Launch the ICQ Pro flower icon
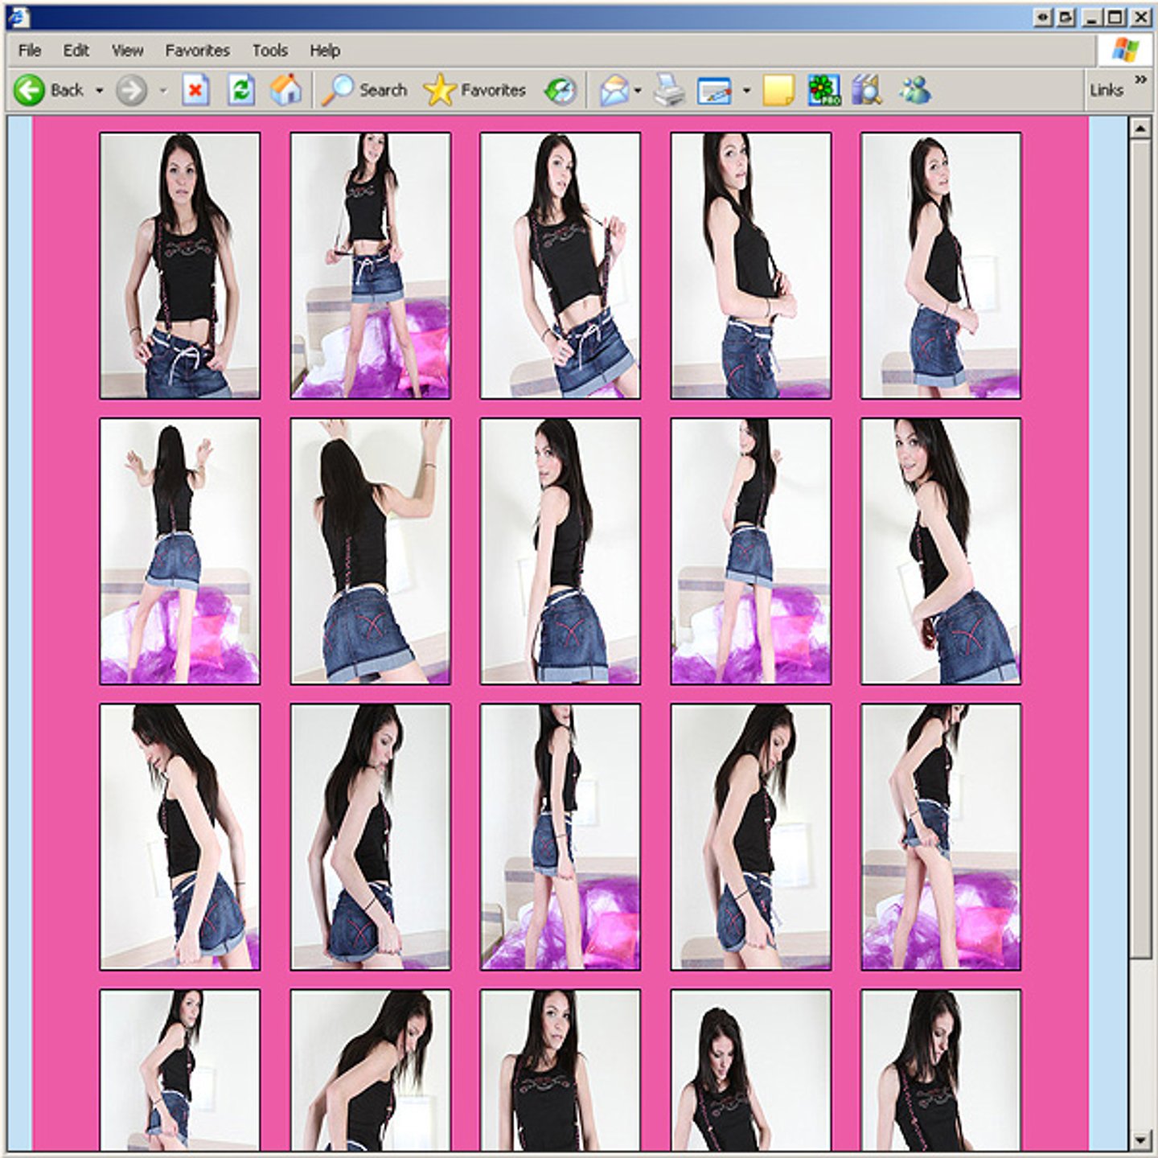1158x1158 pixels. pos(823,90)
